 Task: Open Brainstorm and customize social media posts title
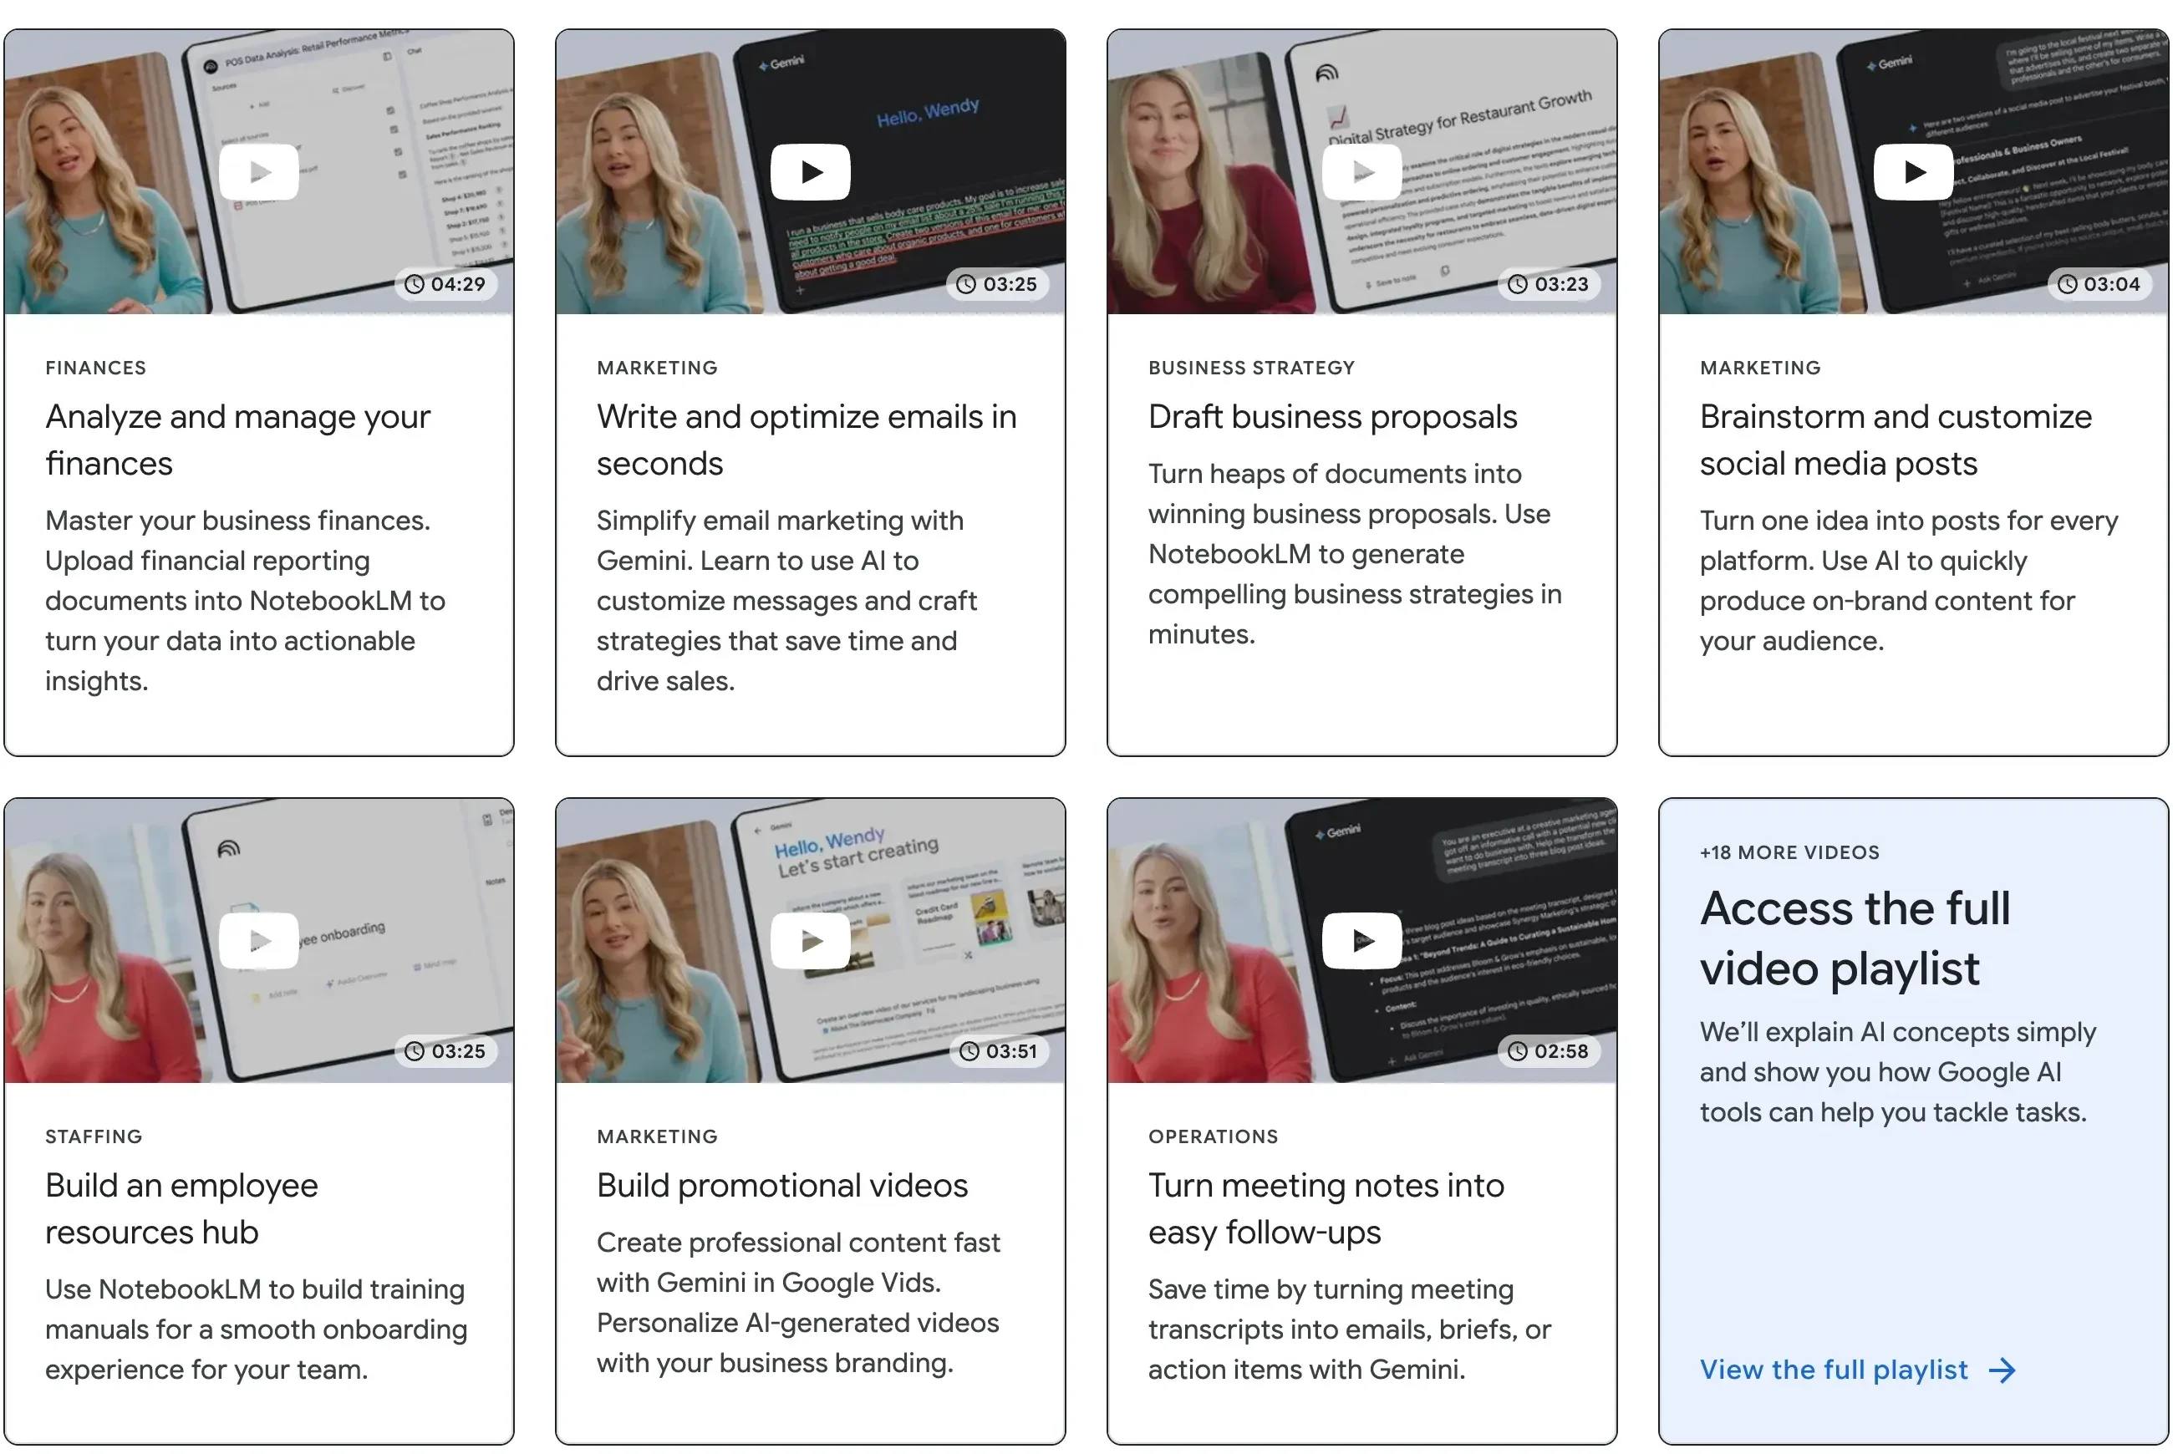[1896, 440]
